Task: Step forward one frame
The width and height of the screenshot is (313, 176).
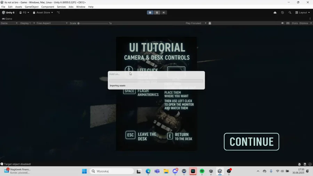Action: pyautogui.click(x=164, y=13)
